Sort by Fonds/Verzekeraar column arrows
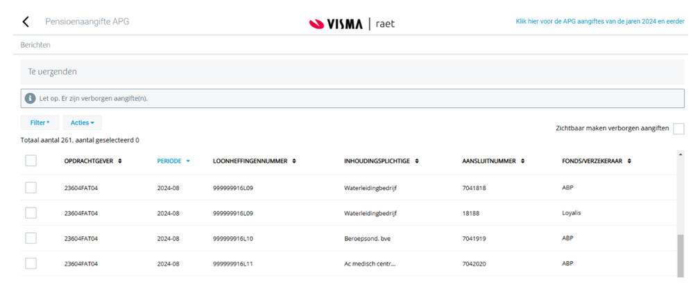 pyautogui.click(x=629, y=161)
